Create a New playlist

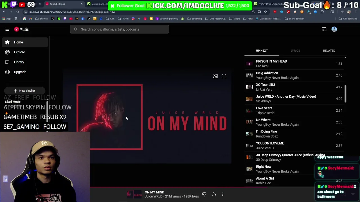[x=24, y=91]
